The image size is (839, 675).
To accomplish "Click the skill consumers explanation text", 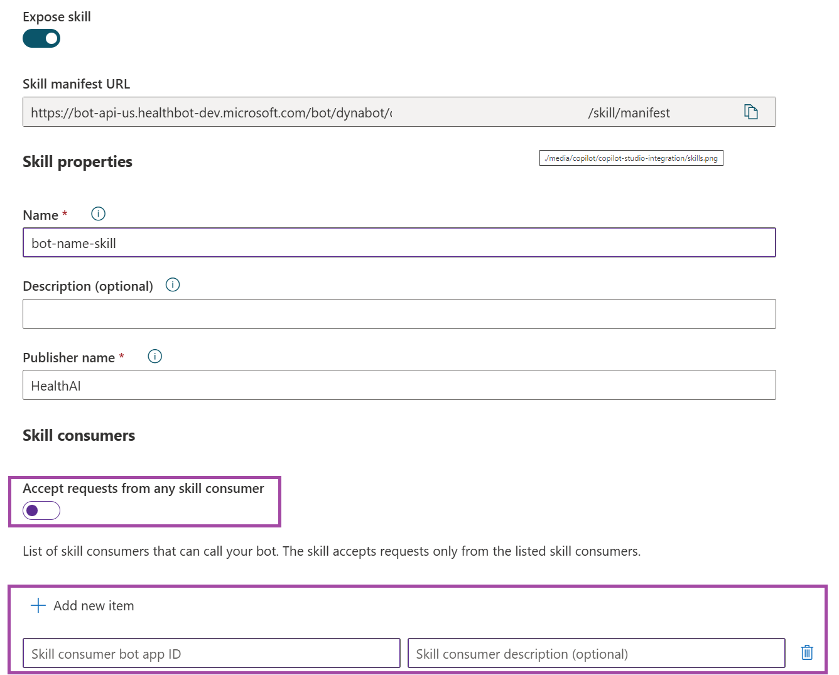I will [x=332, y=551].
